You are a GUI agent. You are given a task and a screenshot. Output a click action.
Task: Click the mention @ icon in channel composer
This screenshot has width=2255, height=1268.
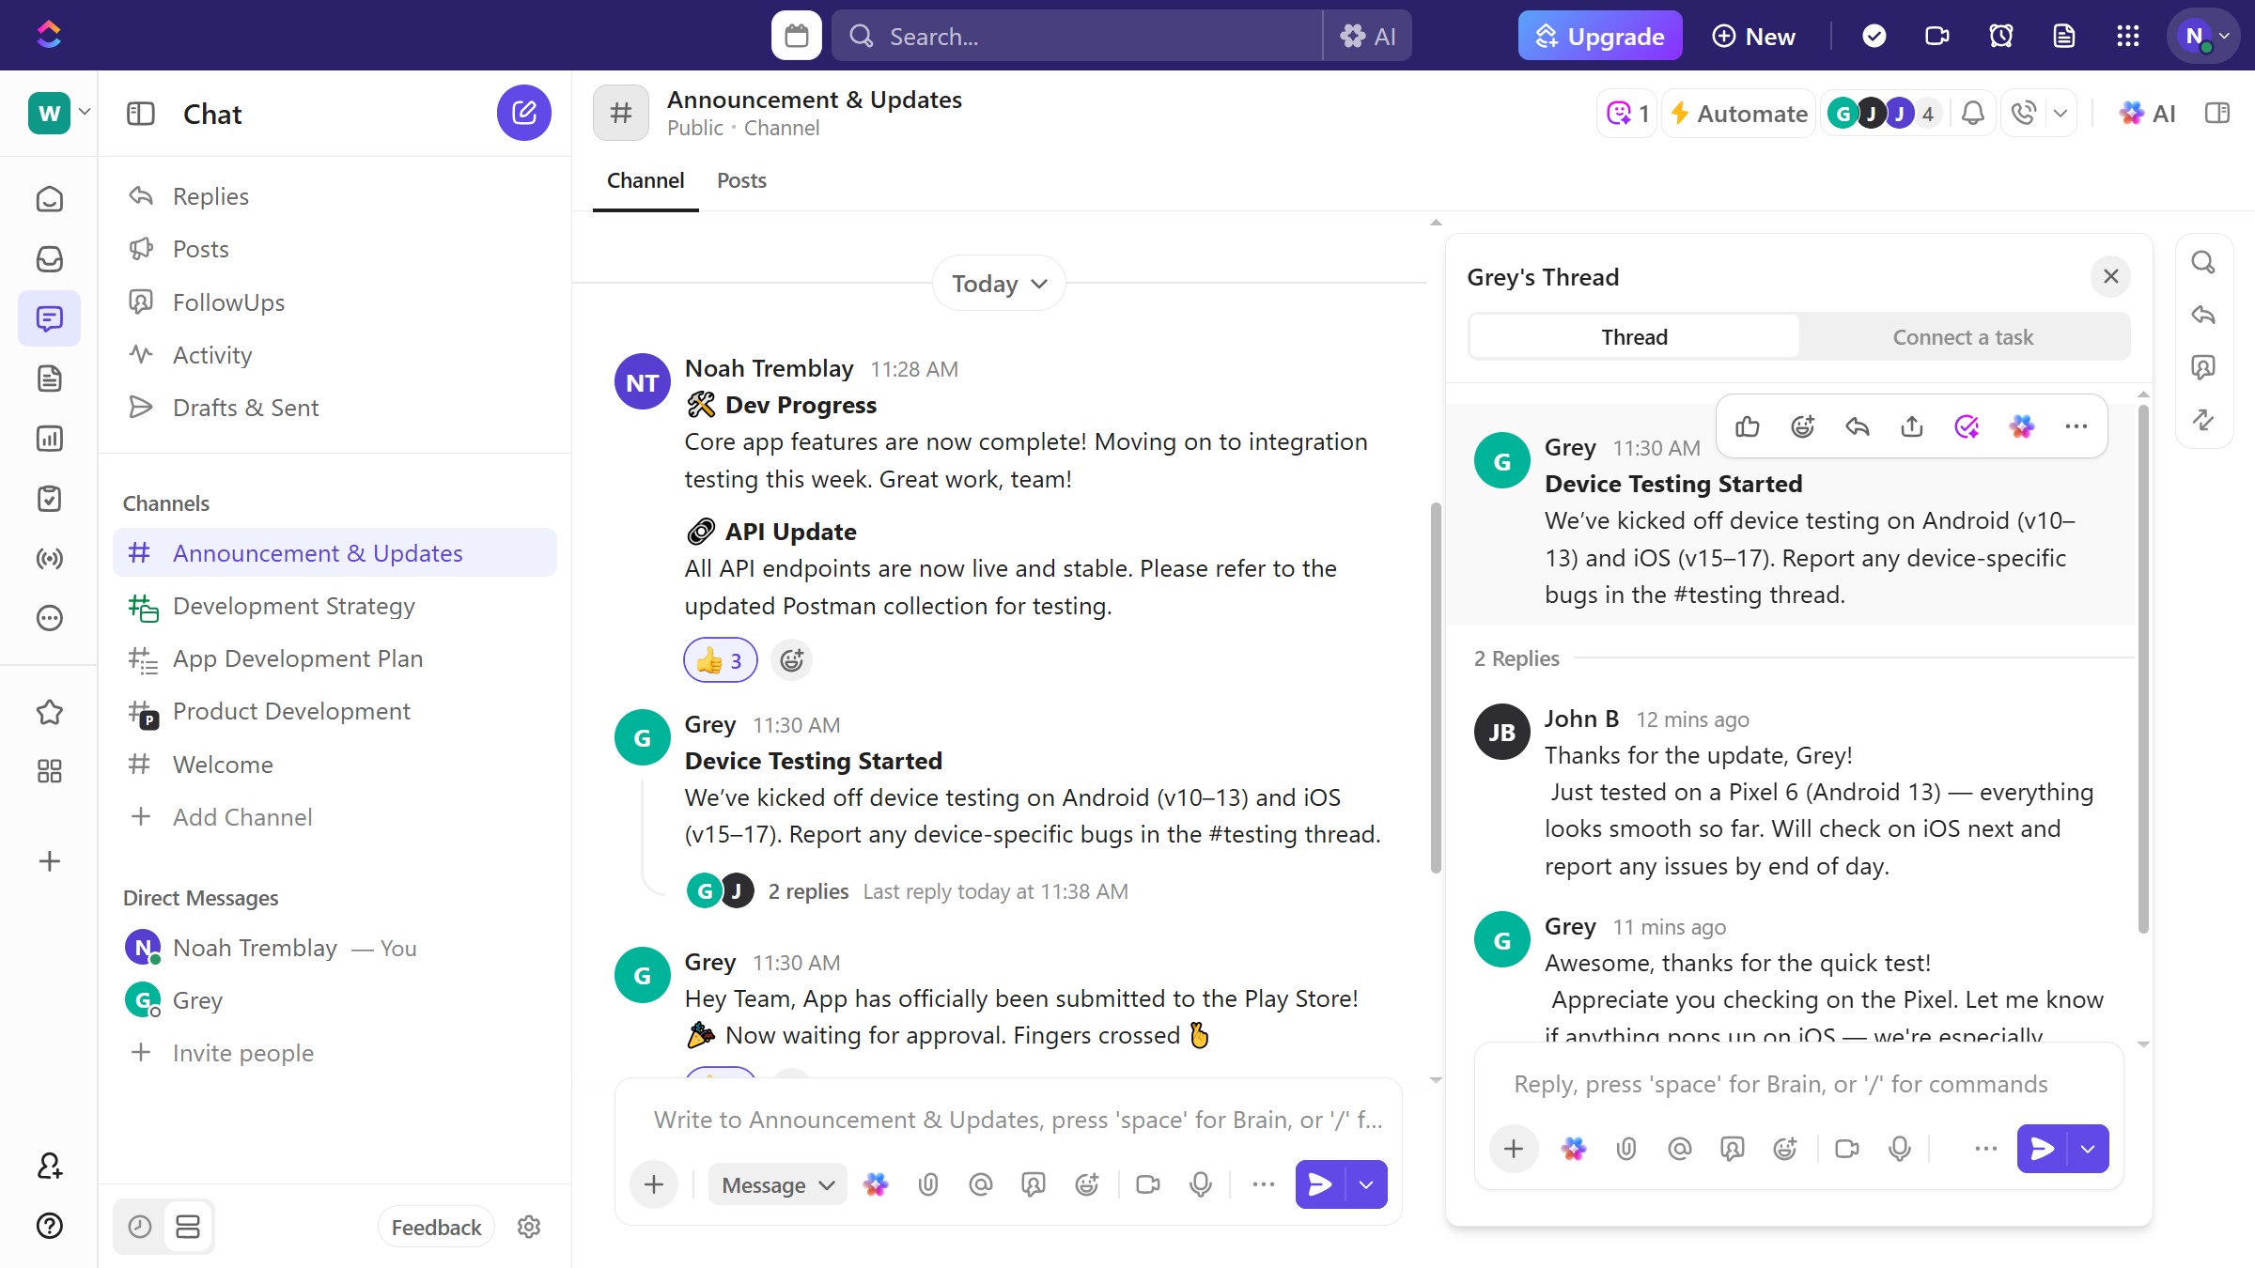(980, 1184)
